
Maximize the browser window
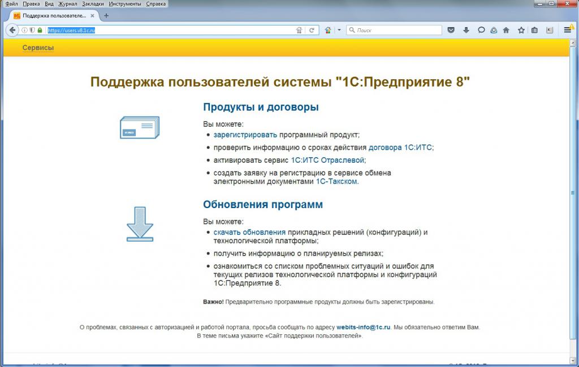coord(552,4)
